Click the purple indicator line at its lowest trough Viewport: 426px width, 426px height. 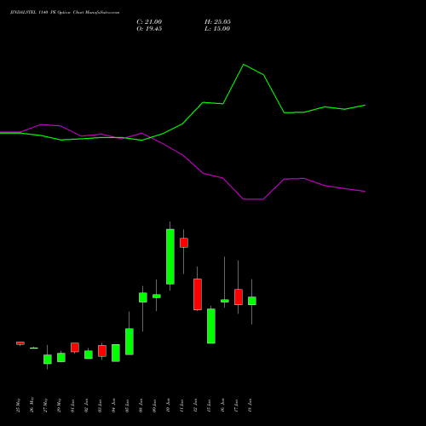[253, 199]
